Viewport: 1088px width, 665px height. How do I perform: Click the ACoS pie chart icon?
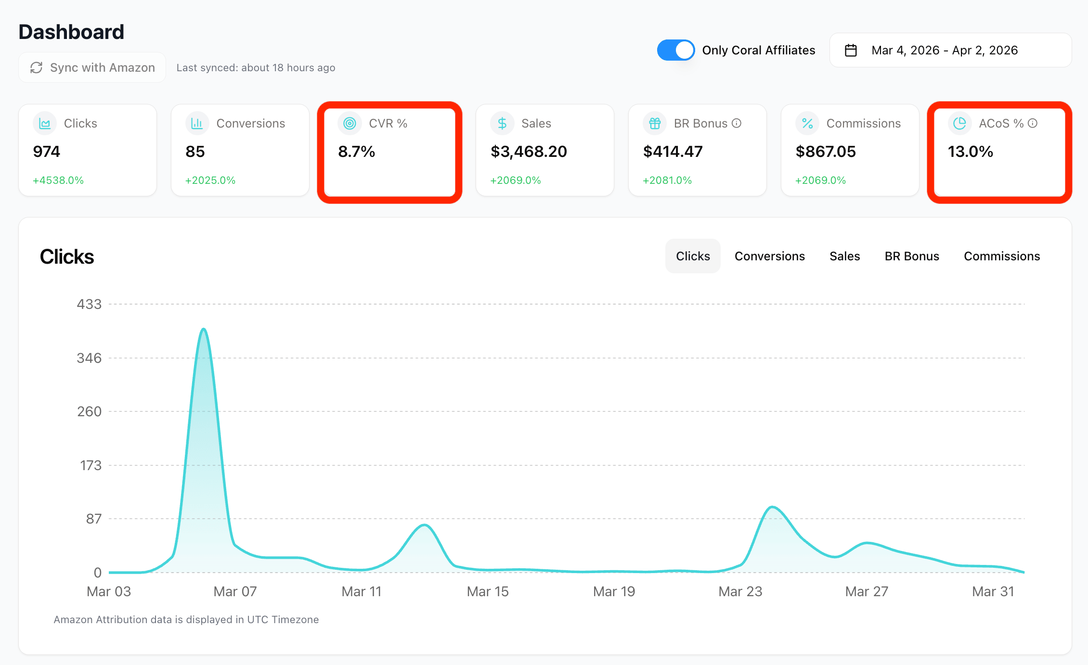pos(959,124)
